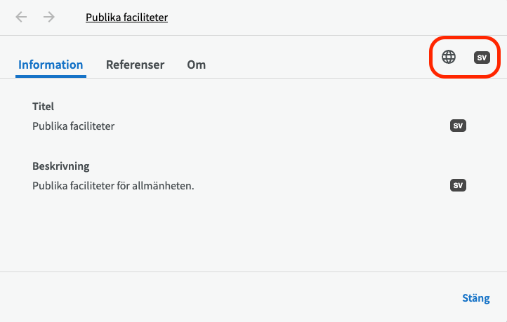The height and width of the screenshot is (322, 507).
Task: Toggle the SV language badge beside the globe
Action: pos(482,58)
